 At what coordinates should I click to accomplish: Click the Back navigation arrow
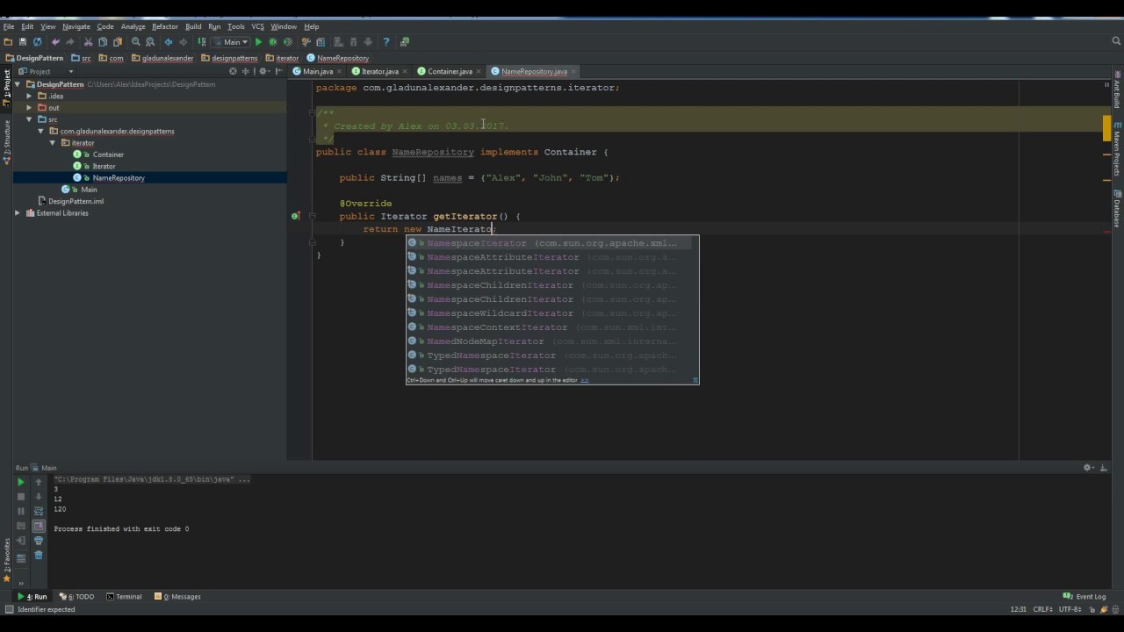click(169, 41)
